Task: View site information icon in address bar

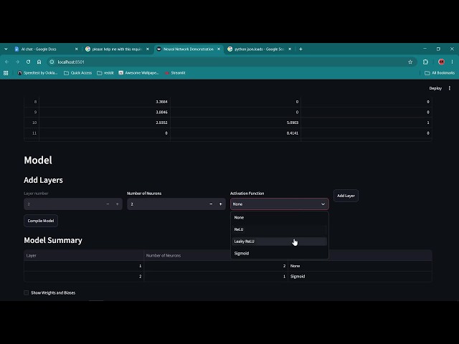Action: coord(52,62)
